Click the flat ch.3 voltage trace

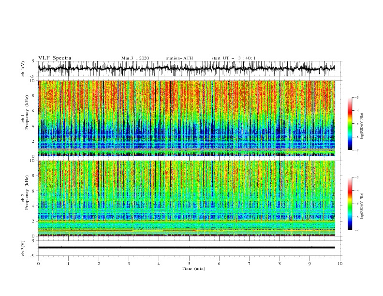[186, 248]
